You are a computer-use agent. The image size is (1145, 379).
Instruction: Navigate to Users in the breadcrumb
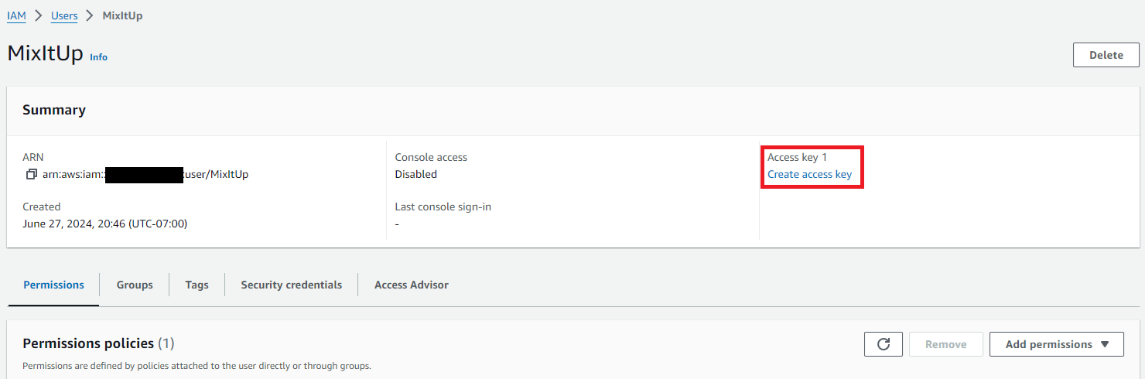64,15
